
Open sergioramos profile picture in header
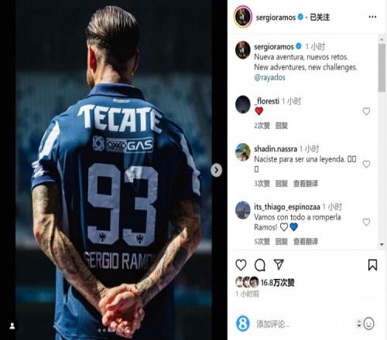point(243,17)
